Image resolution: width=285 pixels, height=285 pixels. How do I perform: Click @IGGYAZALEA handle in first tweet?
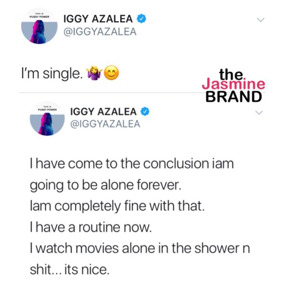click(x=100, y=32)
